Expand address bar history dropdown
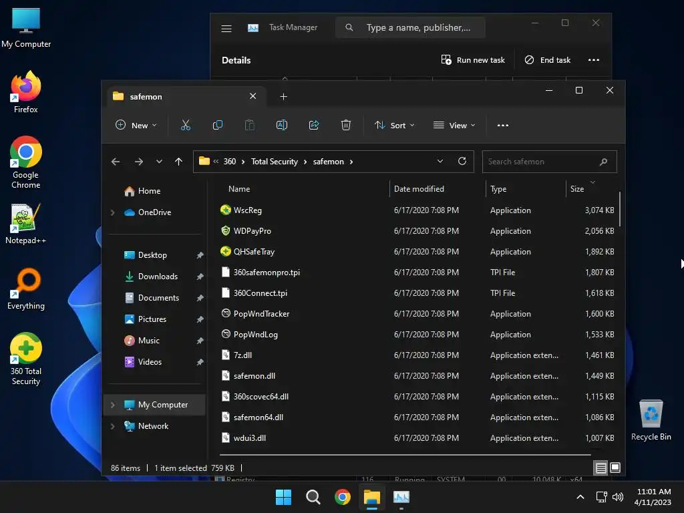This screenshot has height=513, width=684. point(440,162)
